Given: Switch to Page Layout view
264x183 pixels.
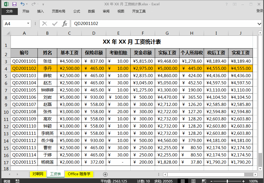Looking at the screenshot, I should tap(193, 181).
